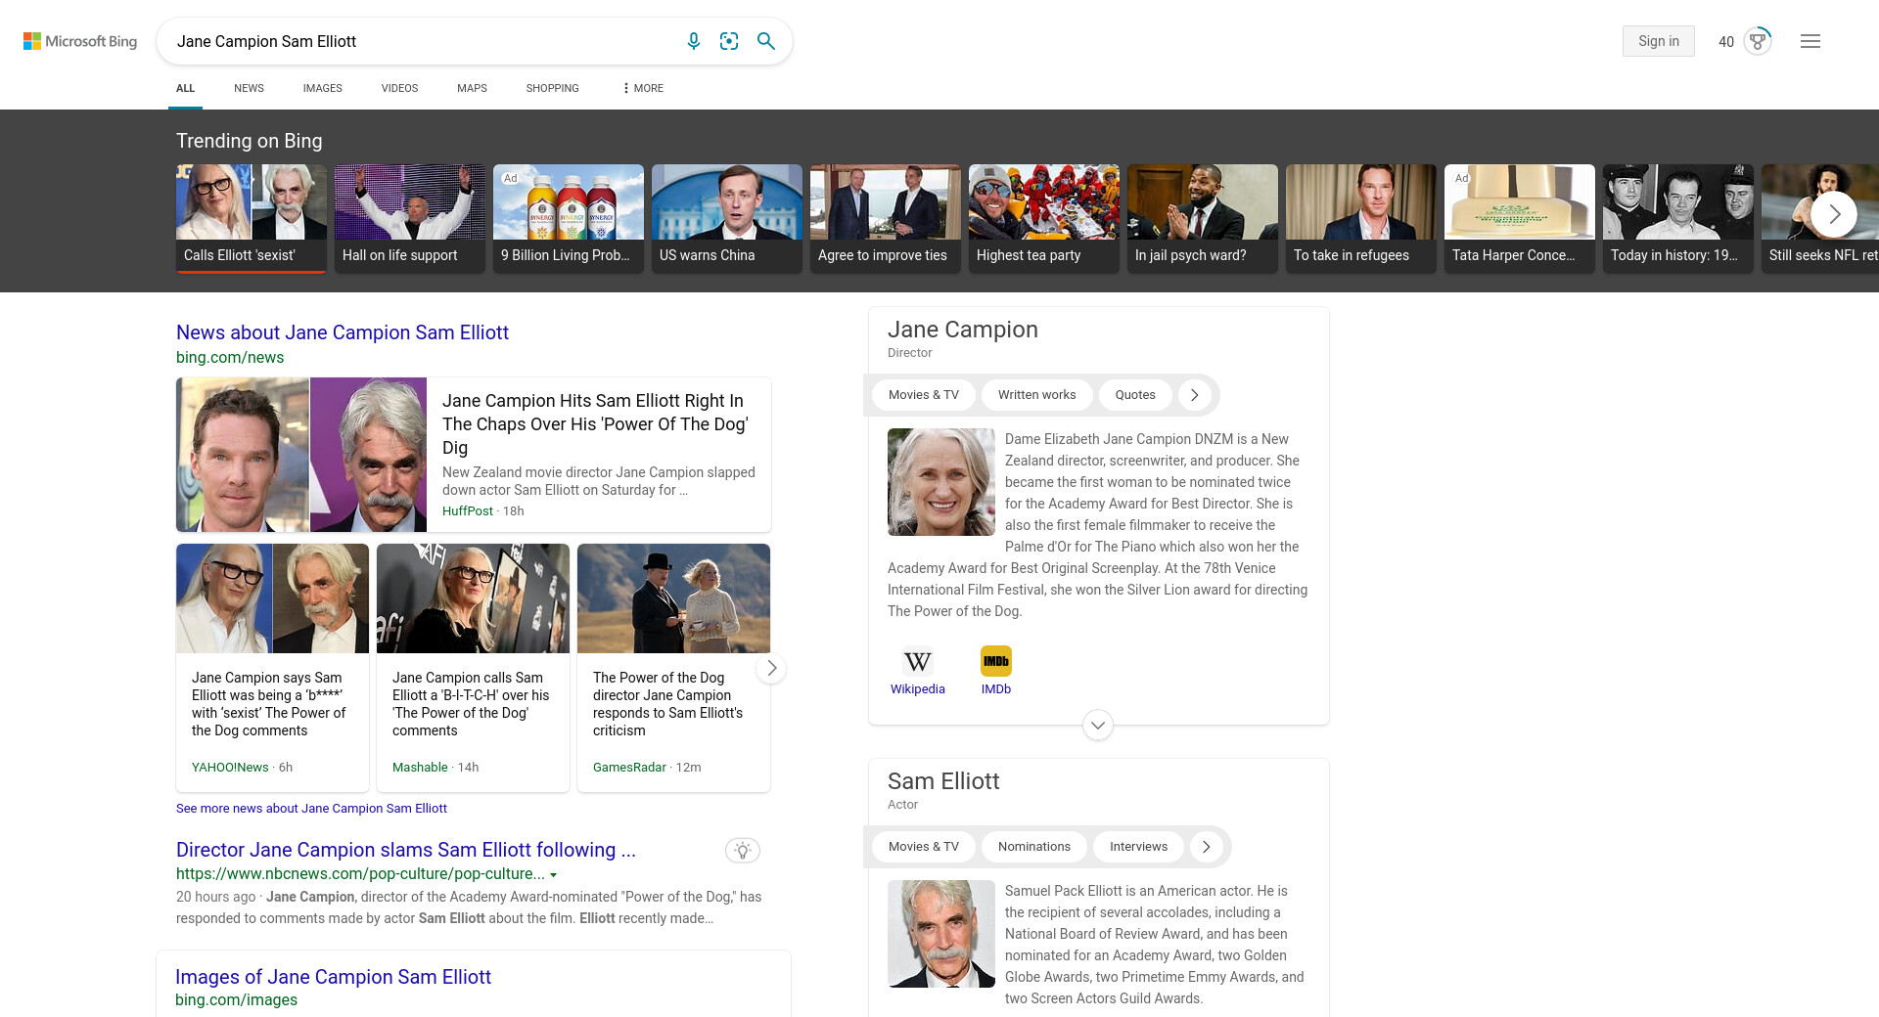Expand the Jane Campion panel down chevron
The image size is (1879, 1017).
[x=1098, y=726]
